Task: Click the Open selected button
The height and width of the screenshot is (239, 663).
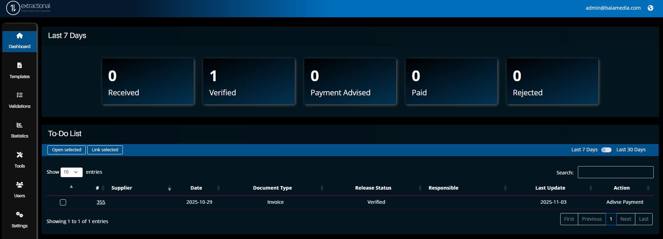Action: [x=66, y=150]
